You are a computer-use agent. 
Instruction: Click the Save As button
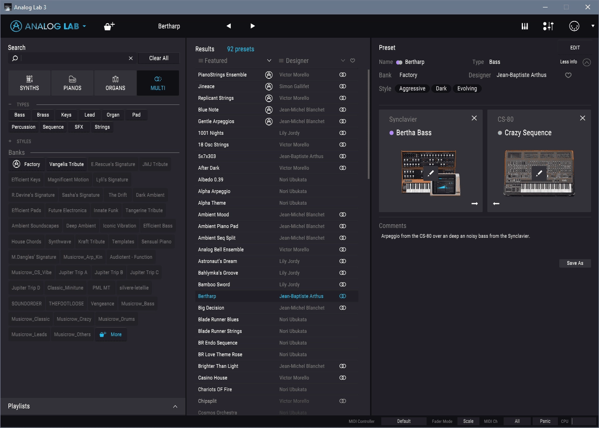(575, 263)
